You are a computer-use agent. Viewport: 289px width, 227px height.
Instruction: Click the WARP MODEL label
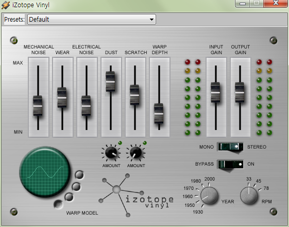(x=82, y=213)
